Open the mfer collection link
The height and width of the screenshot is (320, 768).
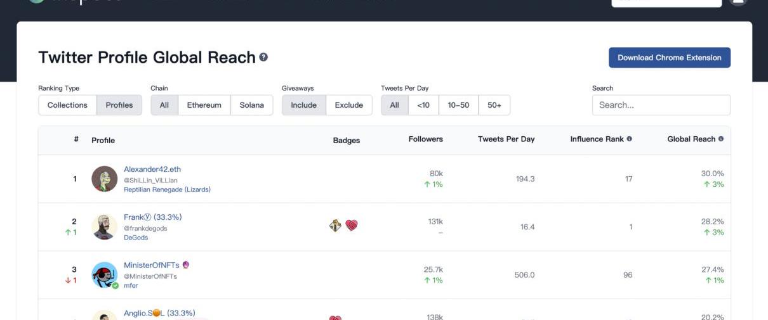click(x=131, y=286)
